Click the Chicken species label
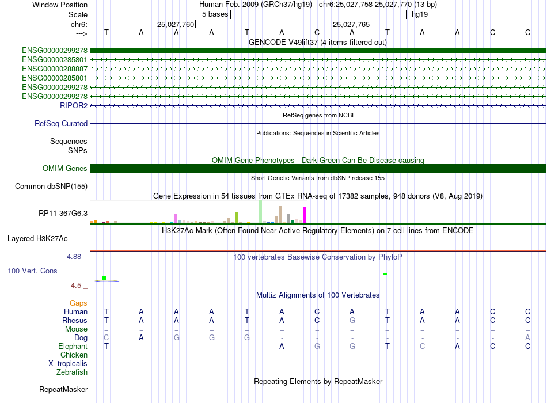Screen dimensions: 547x403 [x=74, y=355]
